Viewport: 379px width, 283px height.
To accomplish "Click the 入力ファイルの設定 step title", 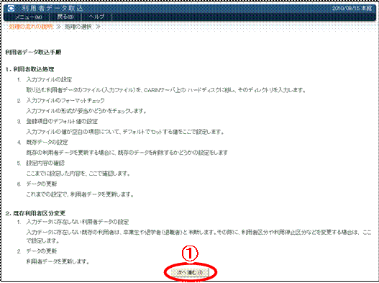I will (x=49, y=80).
